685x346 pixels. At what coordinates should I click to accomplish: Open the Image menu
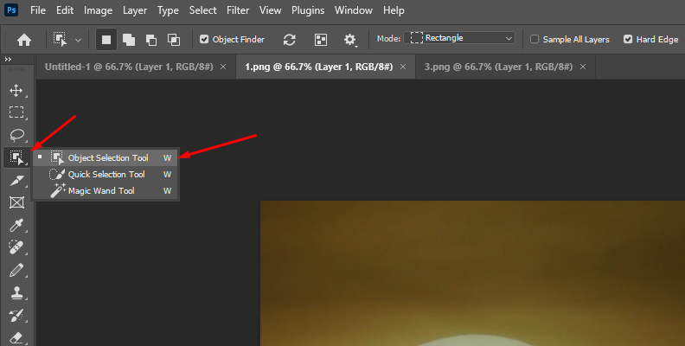pyautogui.click(x=98, y=10)
